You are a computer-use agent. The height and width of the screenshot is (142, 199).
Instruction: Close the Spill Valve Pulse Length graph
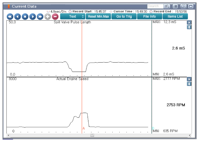(189, 23)
